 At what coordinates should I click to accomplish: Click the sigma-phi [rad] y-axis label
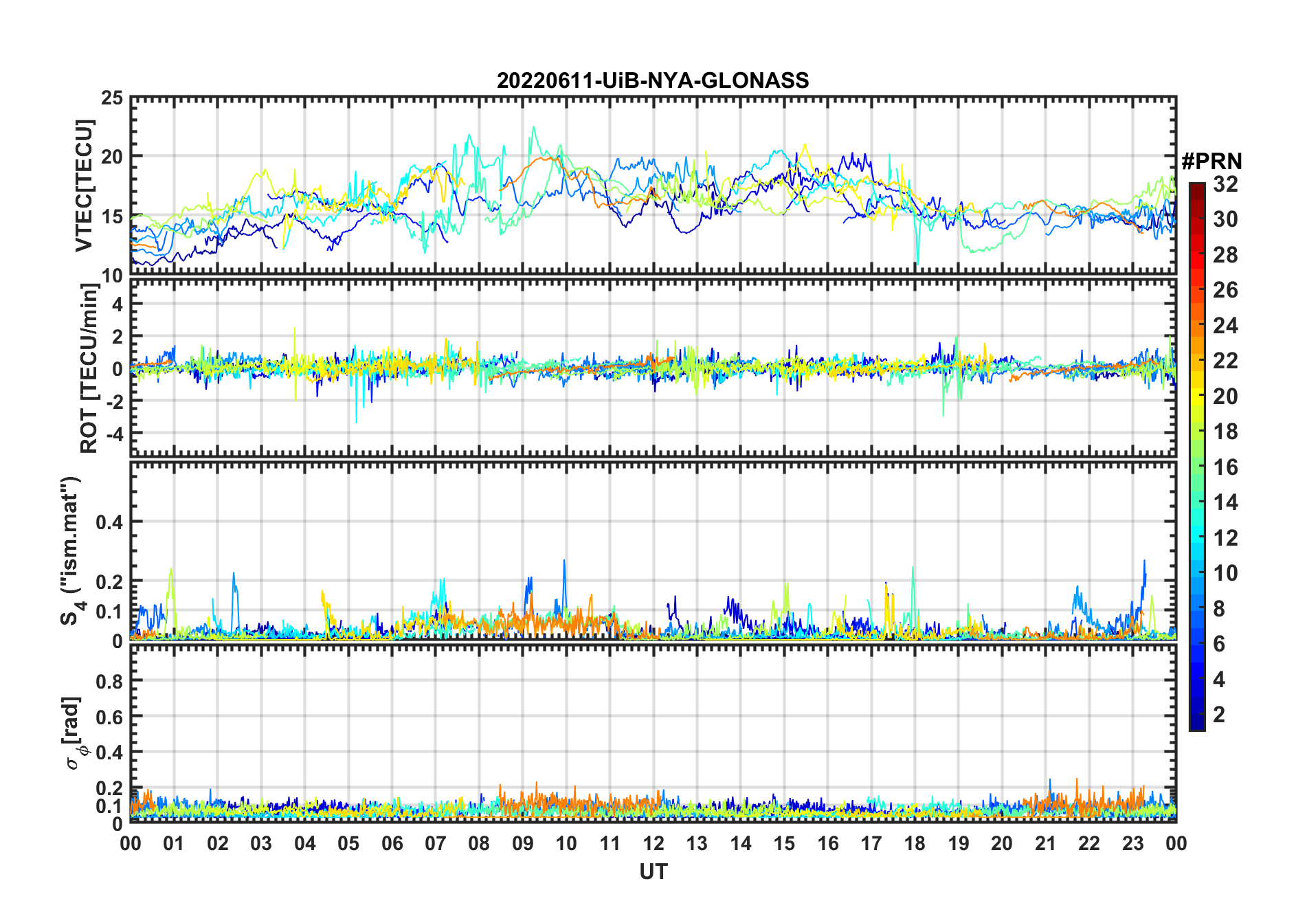click(74, 733)
